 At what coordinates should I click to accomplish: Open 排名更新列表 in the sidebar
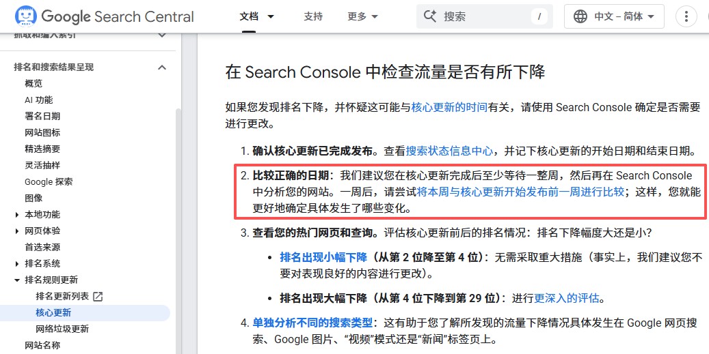click(63, 296)
